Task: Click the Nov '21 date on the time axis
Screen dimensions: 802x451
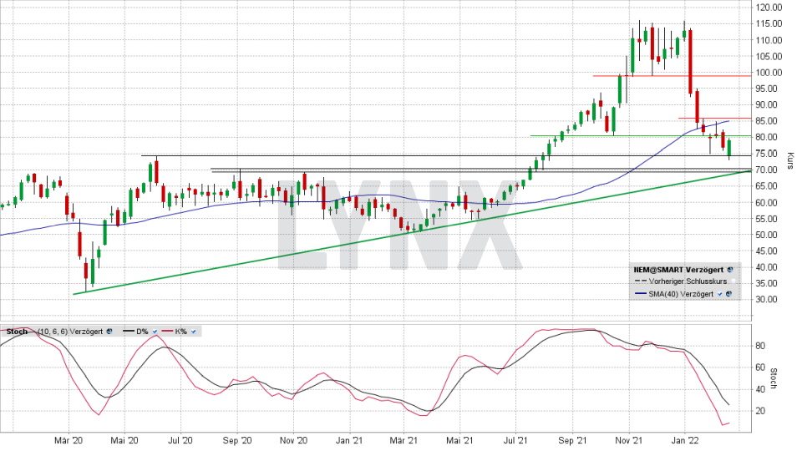Action: point(628,440)
